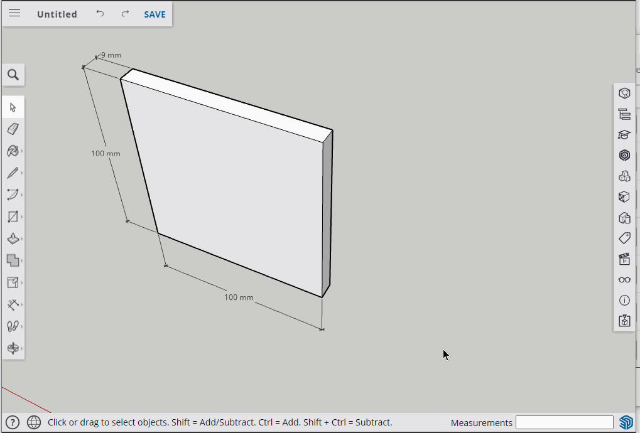Viewport: 640px width, 433px height.
Task: Expand the Walk tool flyout arrow
Action: pos(21,326)
